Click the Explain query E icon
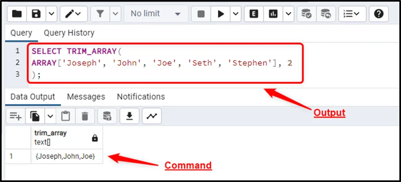The height and width of the screenshot is (182, 401). [x=254, y=14]
